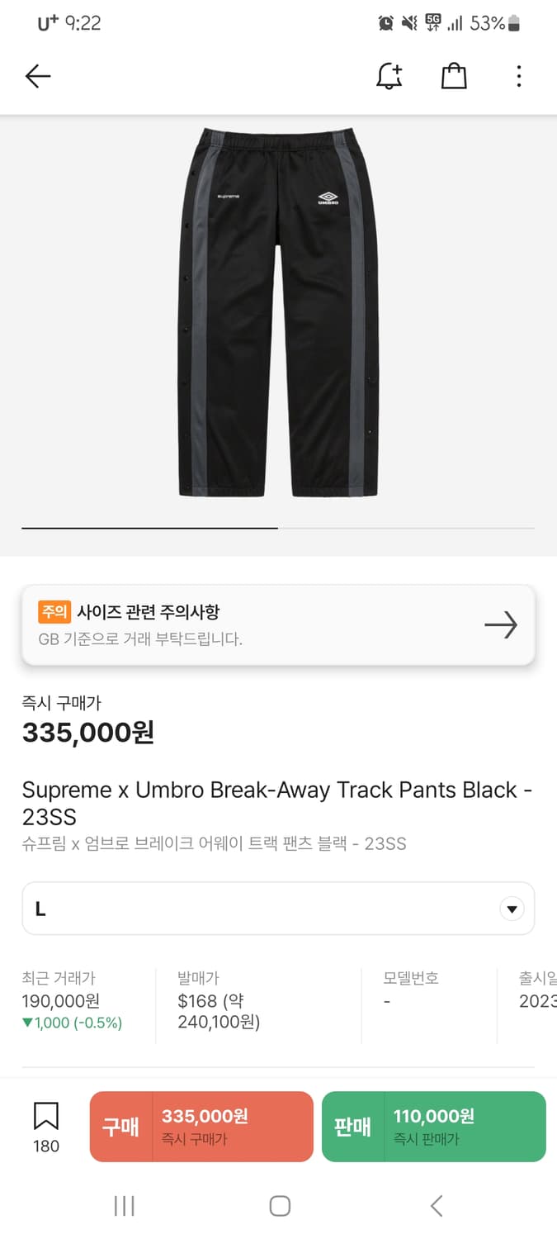This screenshot has height=1239, width=557.
Task: Tap the image carousel progress bar
Action: click(x=278, y=528)
